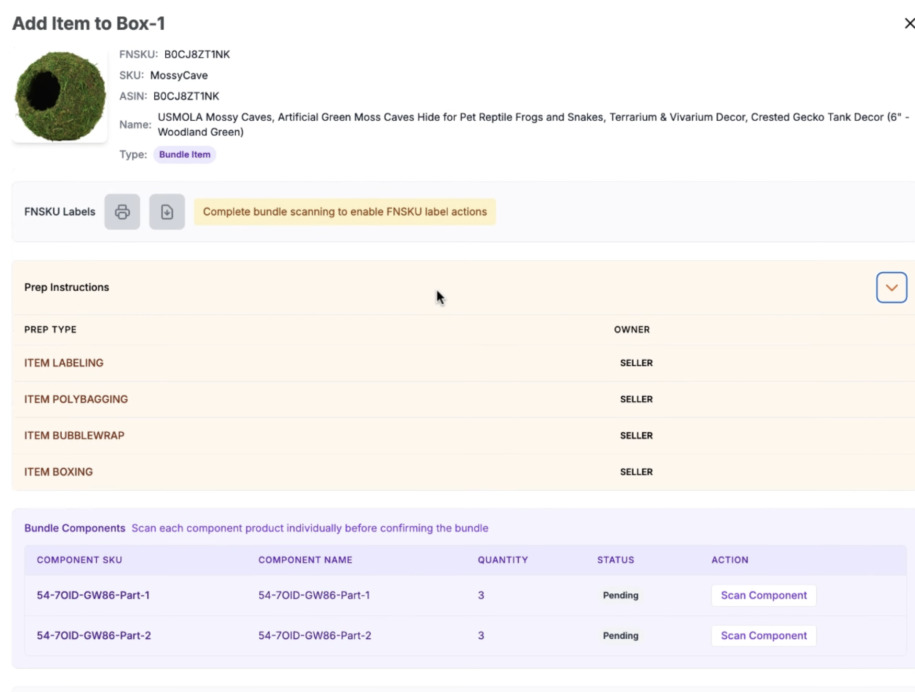
Task: Click the Pending status for Part-2
Action: click(620, 636)
